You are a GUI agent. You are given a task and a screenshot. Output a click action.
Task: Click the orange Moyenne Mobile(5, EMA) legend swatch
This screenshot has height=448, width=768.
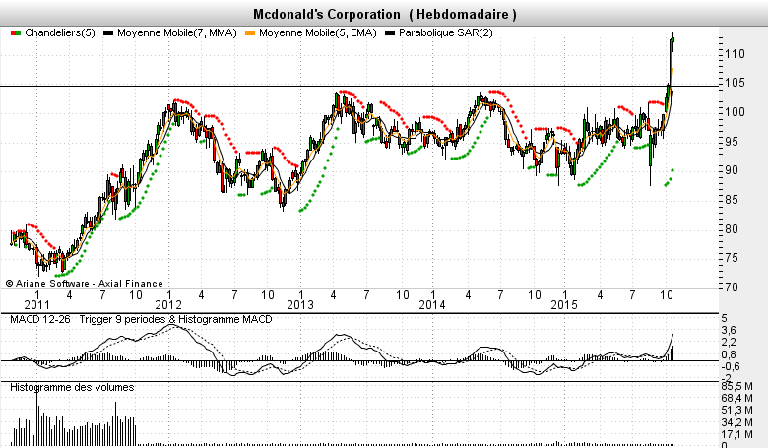pyautogui.click(x=250, y=32)
